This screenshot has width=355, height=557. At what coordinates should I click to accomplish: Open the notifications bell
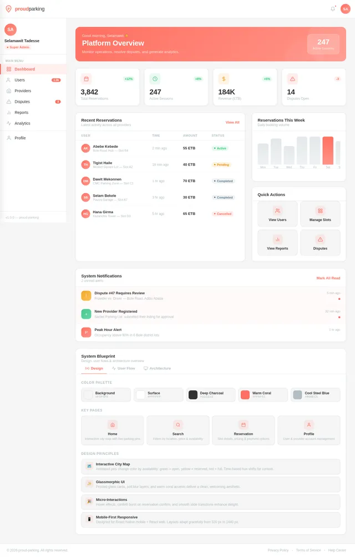(x=333, y=9)
